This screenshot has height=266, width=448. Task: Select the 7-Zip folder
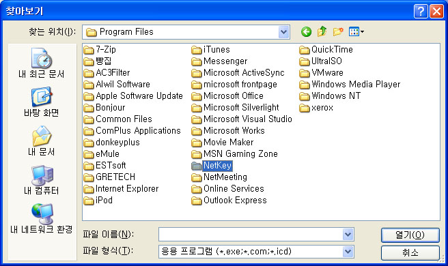pyautogui.click(x=100, y=50)
